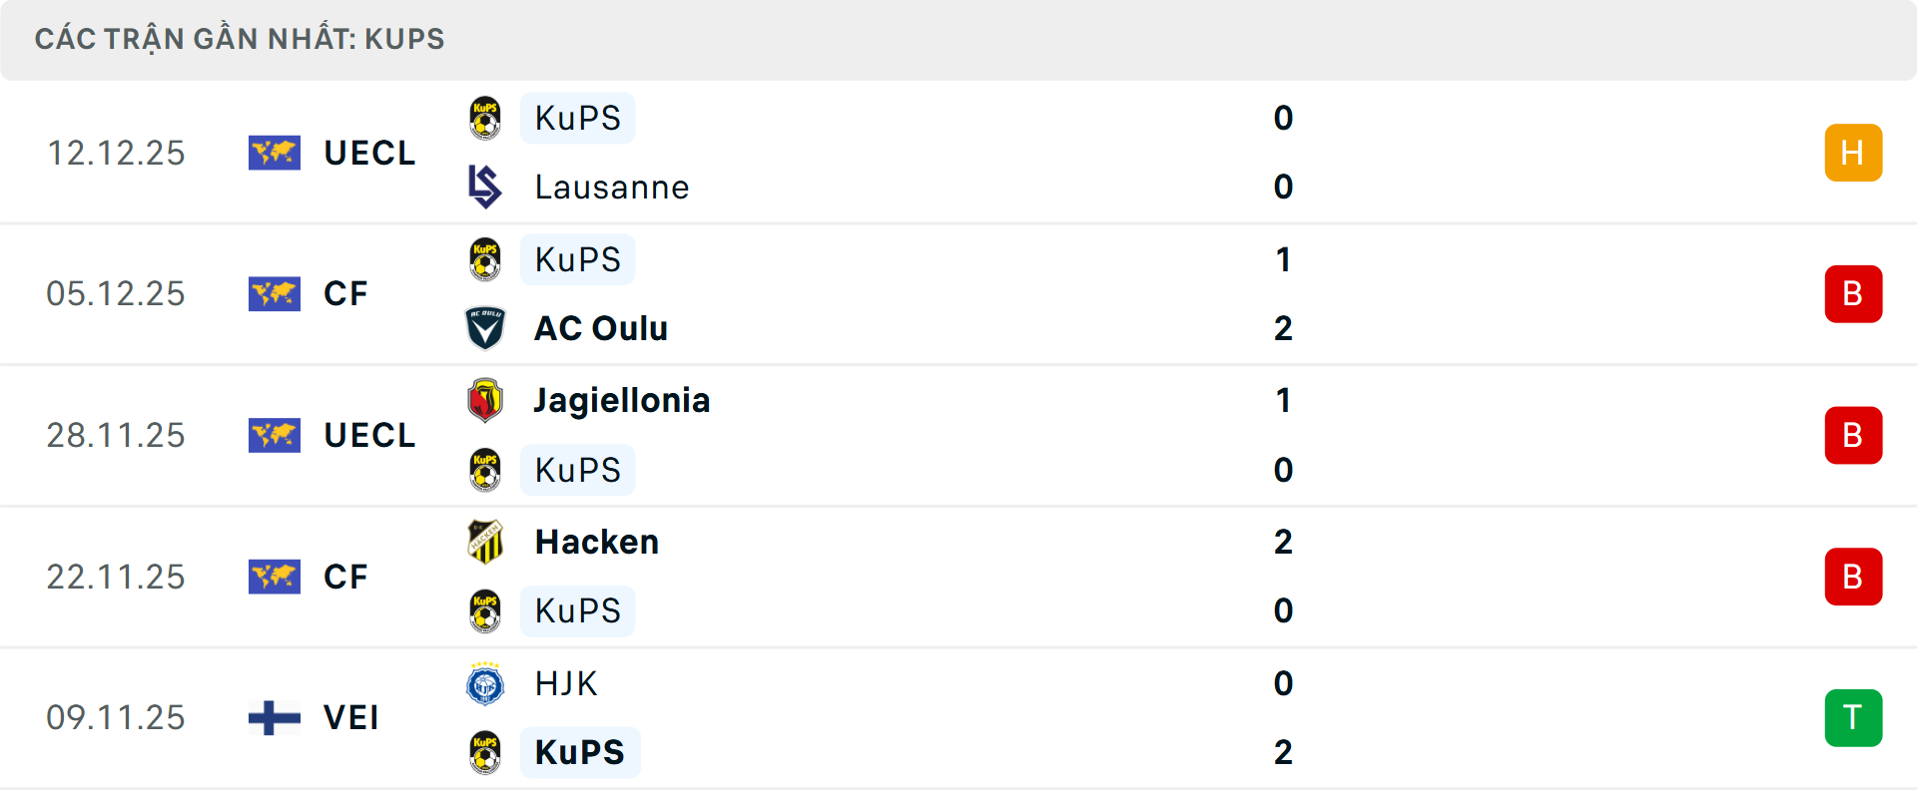Click the green T win result badge

pos(1853,717)
